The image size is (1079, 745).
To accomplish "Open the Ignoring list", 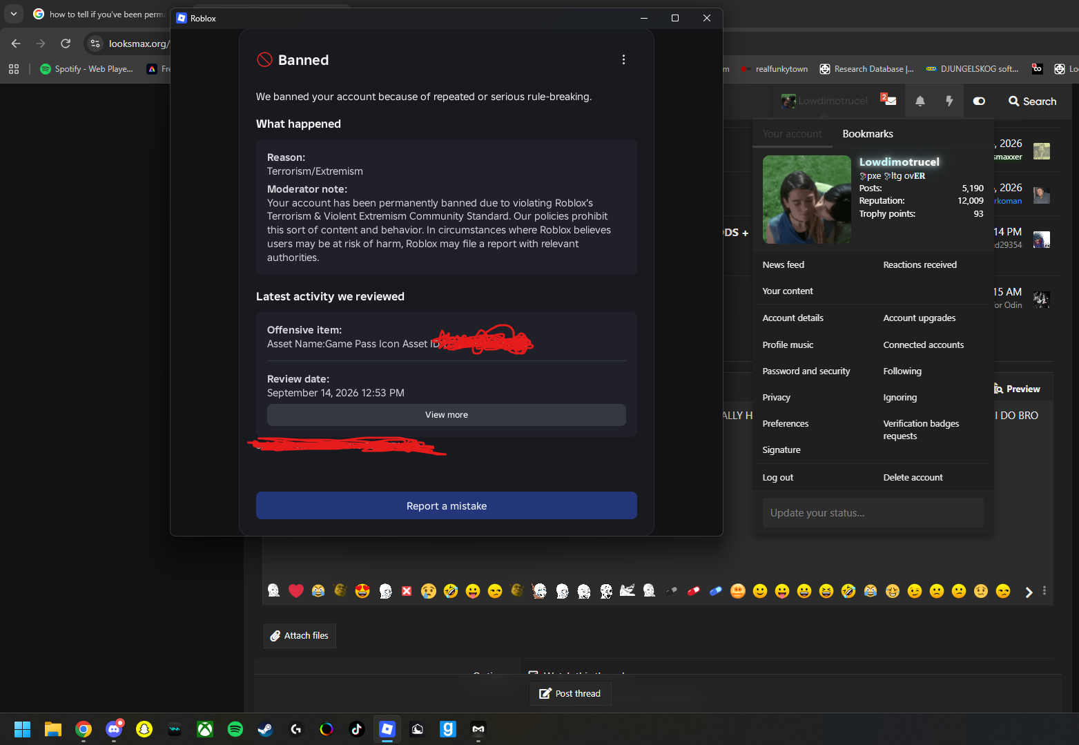I will (900, 397).
